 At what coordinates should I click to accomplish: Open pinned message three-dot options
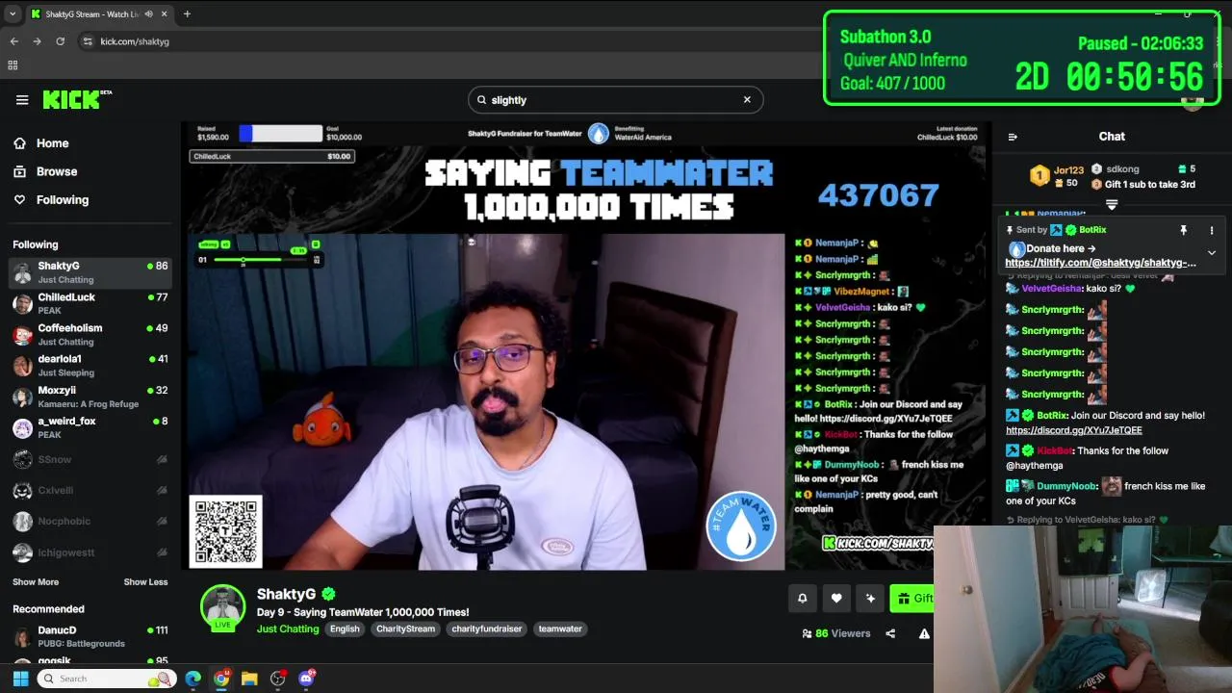click(1212, 230)
